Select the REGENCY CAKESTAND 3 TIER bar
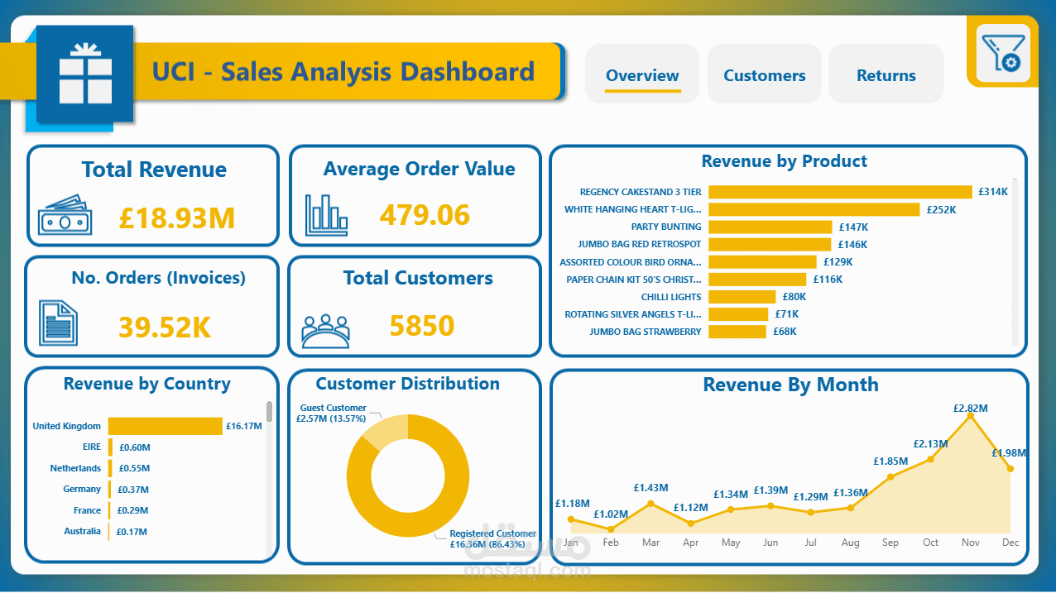The image size is (1056, 593). (x=840, y=191)
